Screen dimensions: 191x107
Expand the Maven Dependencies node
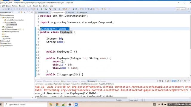(1, 32)
